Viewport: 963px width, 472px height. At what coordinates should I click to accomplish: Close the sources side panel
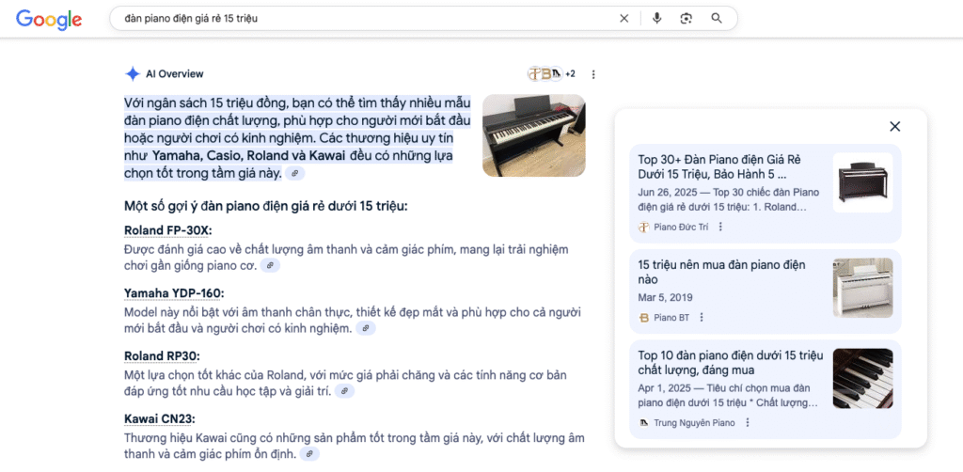894,127
